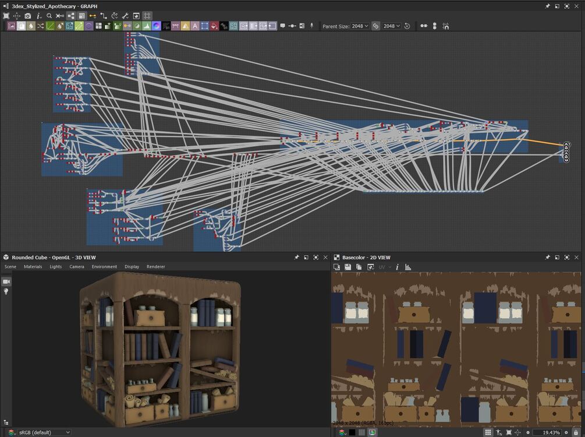Image resolution: width=585 pixels, height=437 pixels.
Task: Snap nodes to grid magnet icon
Action: [446, 26]
